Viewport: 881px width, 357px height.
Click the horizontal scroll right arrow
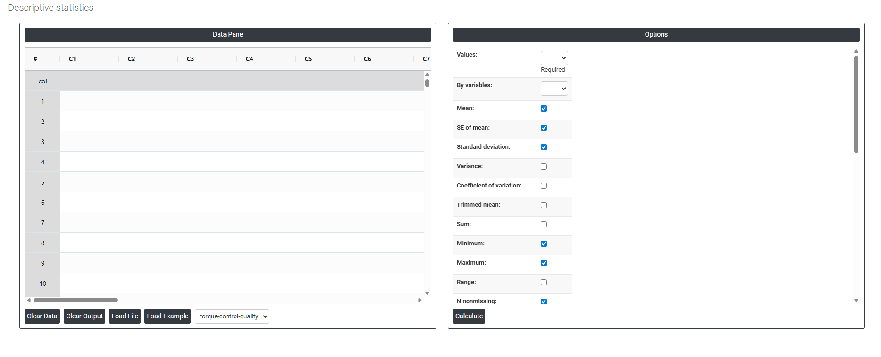tap(420, 300)
